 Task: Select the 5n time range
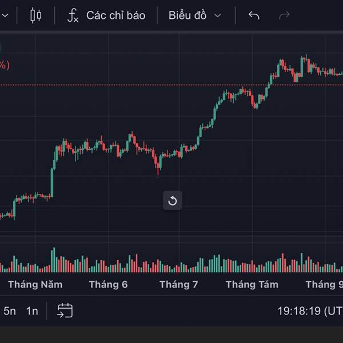pos(10,311)
